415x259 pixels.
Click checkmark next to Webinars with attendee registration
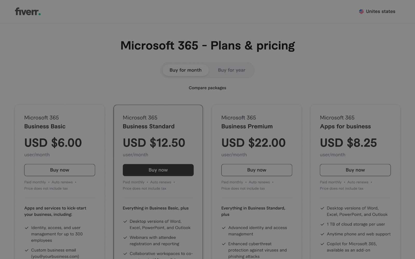[125, 238]
